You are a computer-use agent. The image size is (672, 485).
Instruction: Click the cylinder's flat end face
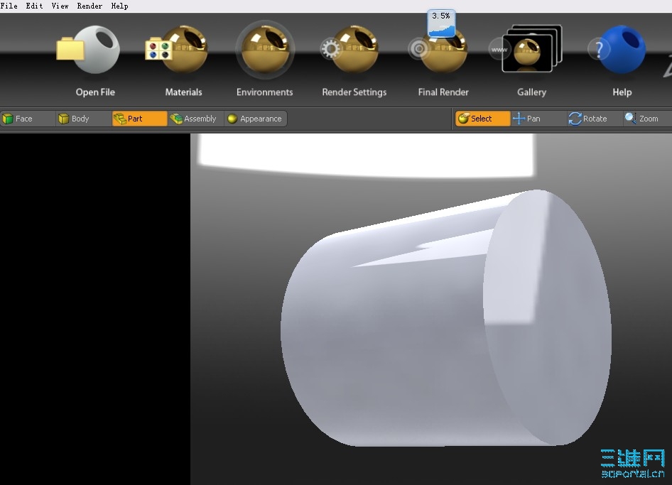coord(548,317)
